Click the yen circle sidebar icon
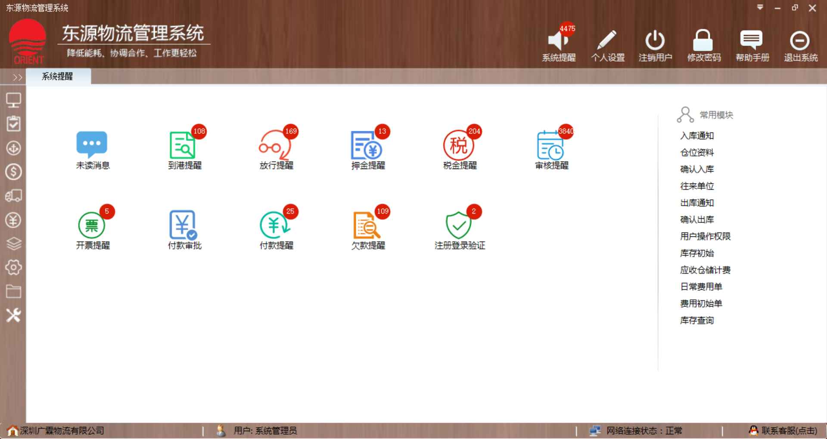 click(x=13, y=220)
